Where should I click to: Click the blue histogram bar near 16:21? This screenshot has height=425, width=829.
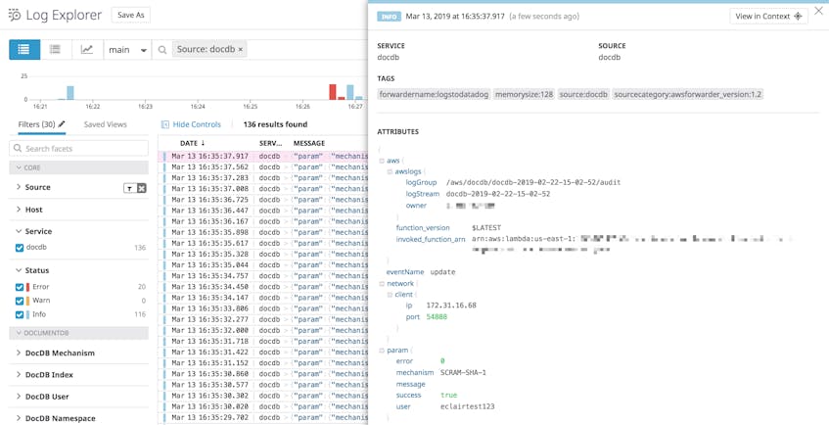69,93
